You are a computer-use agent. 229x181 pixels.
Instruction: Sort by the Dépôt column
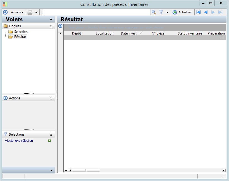[x=77, y=33]
